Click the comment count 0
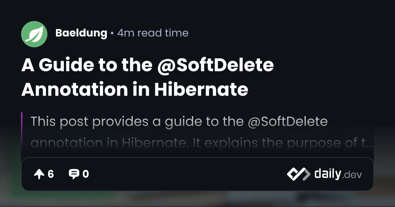395x207 pixels. (x=86, y=174)
